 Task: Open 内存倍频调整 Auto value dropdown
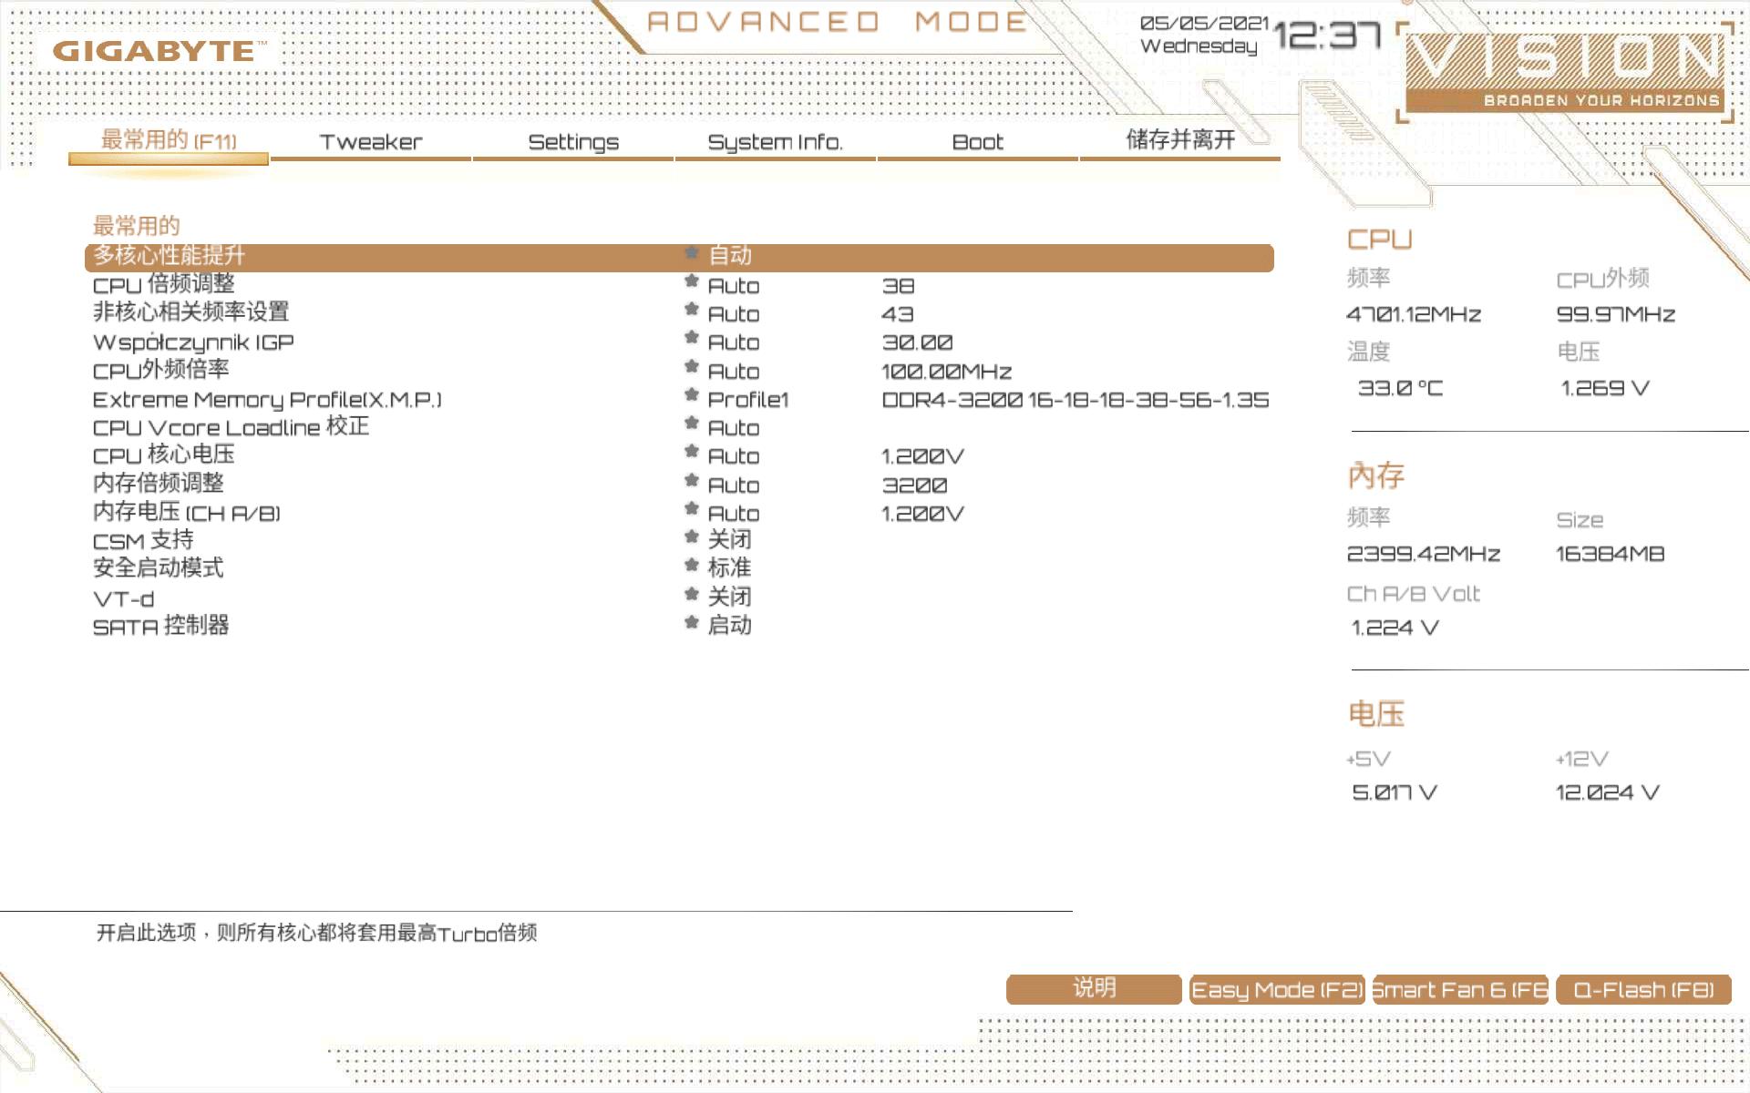[733, 485]
